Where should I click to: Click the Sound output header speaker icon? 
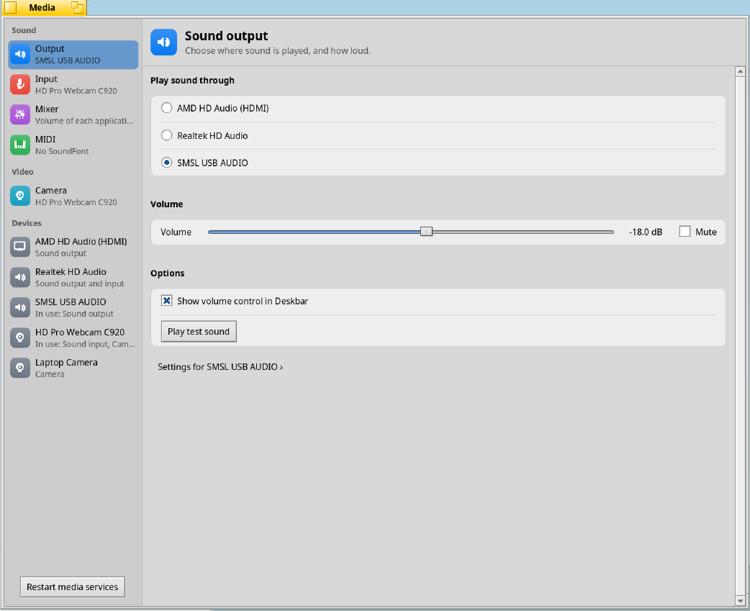click(x=163, y=42)
